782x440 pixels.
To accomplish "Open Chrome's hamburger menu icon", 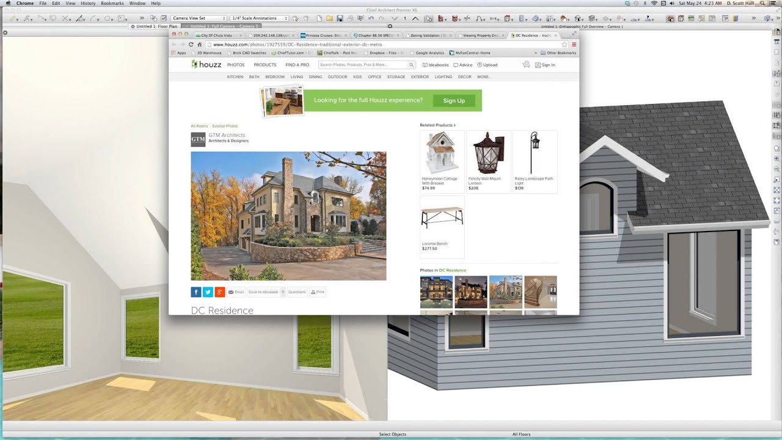I will click(574, 45).
